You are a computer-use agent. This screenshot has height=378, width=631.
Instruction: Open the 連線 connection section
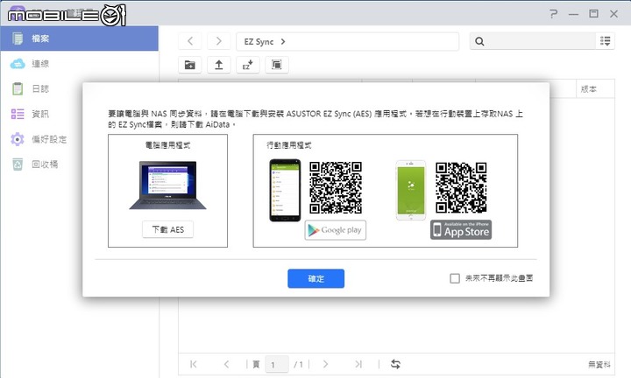[40, 64]
